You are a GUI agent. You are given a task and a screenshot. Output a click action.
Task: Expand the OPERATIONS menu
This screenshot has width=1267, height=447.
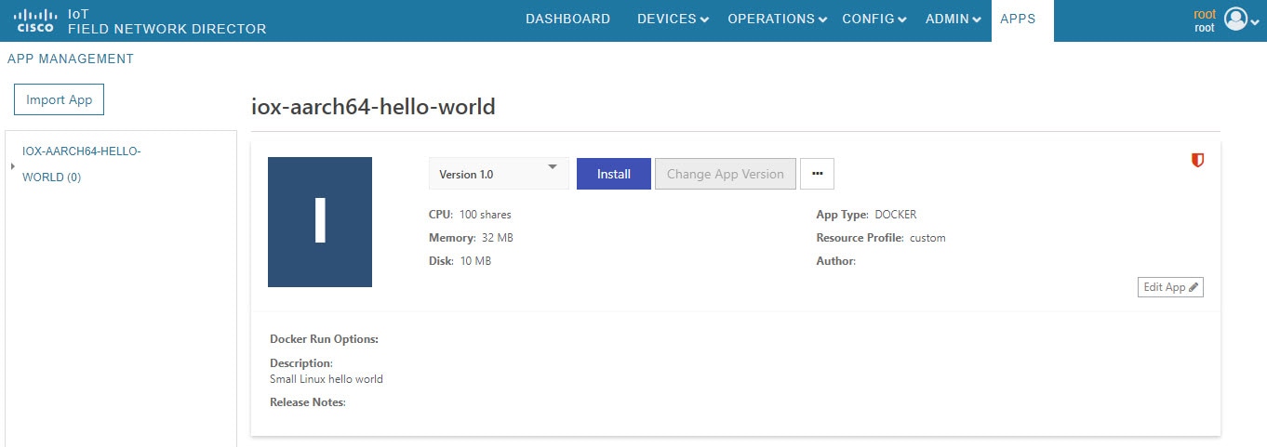point(776,19)
